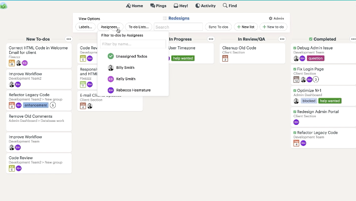Image resolution: width=356 pixels, height=201 pixels.
Task: Open the Redesigns project link
Action: coord(179,19)
